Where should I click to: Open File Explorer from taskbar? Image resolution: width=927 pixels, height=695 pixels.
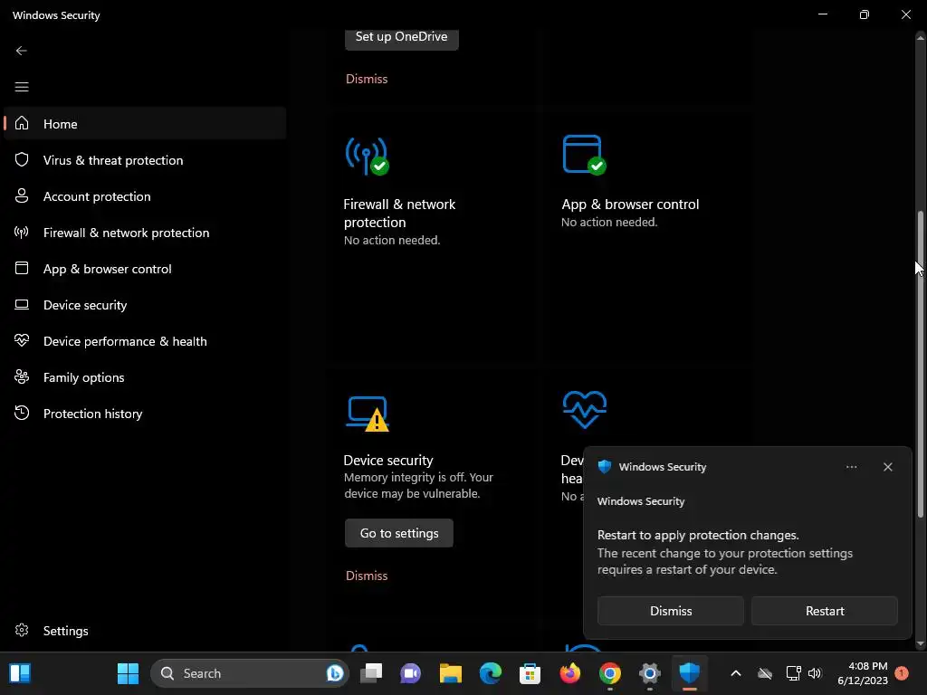(451, 673)
